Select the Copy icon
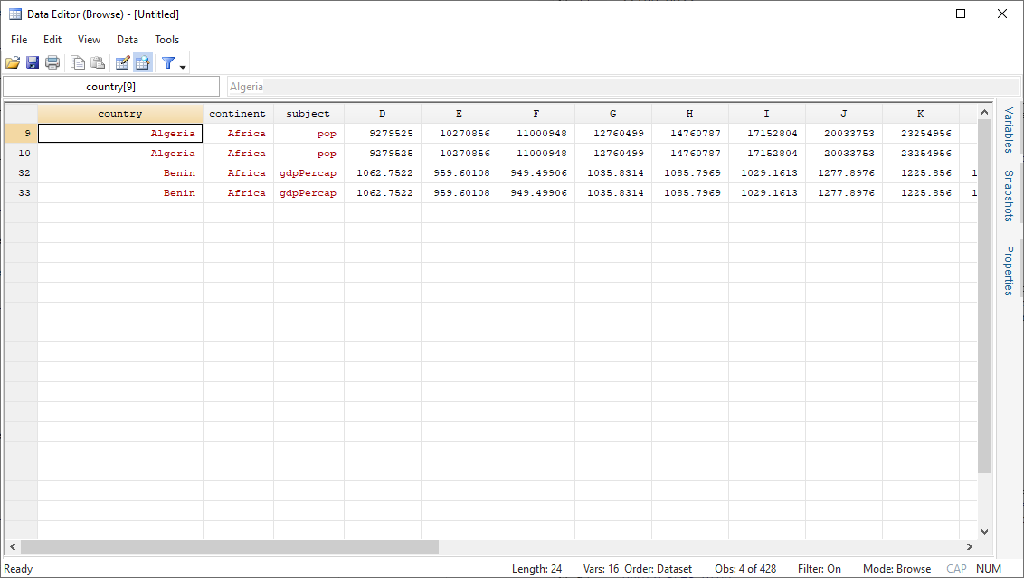The height and width of the screenshot is (578, 1024). pos(78,62)
